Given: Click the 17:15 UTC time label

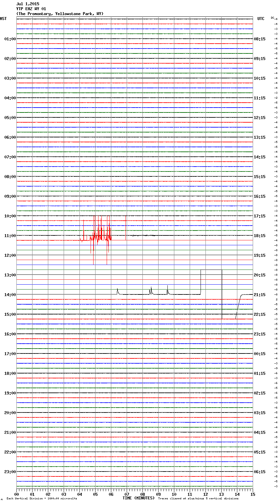Looking at the screenshot, I should tap(260, 216).
